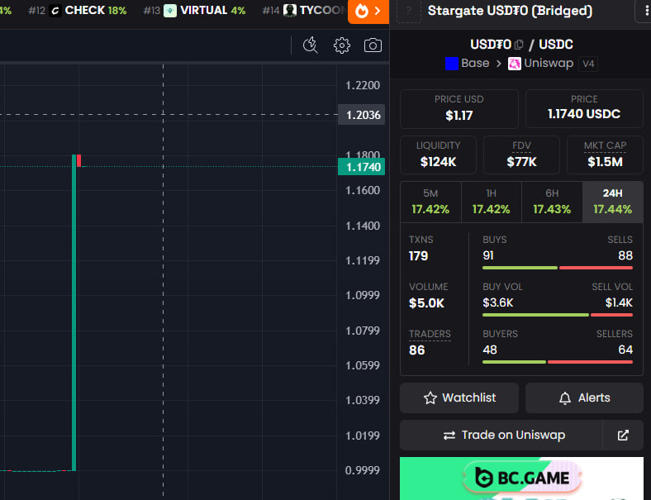This screenshot has height=500, width=651.
Task: Select the 5M timeframe tab
Action: click(x=430, y=202)
